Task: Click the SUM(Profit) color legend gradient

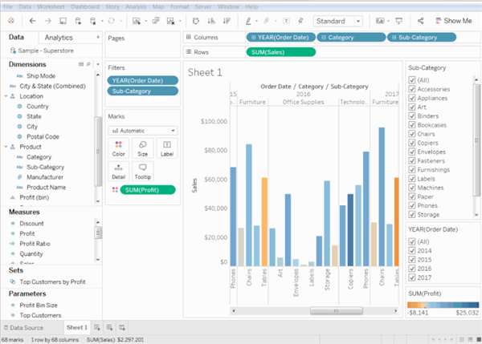Action: point(442,306)
